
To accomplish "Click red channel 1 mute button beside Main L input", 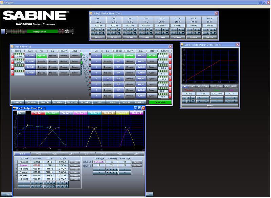I will coord(13,56).
